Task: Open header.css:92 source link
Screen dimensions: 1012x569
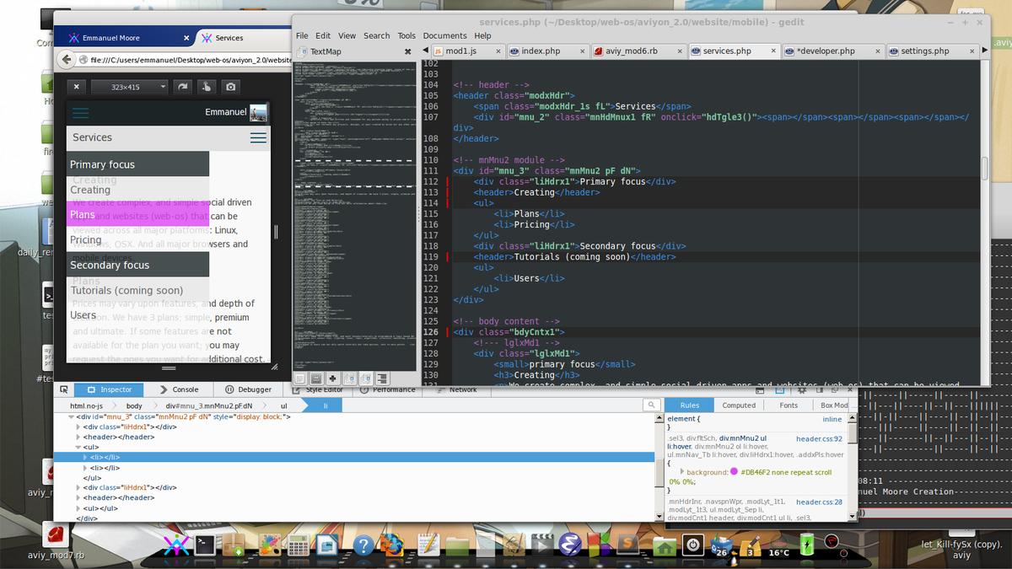Action: click(819, 438)
